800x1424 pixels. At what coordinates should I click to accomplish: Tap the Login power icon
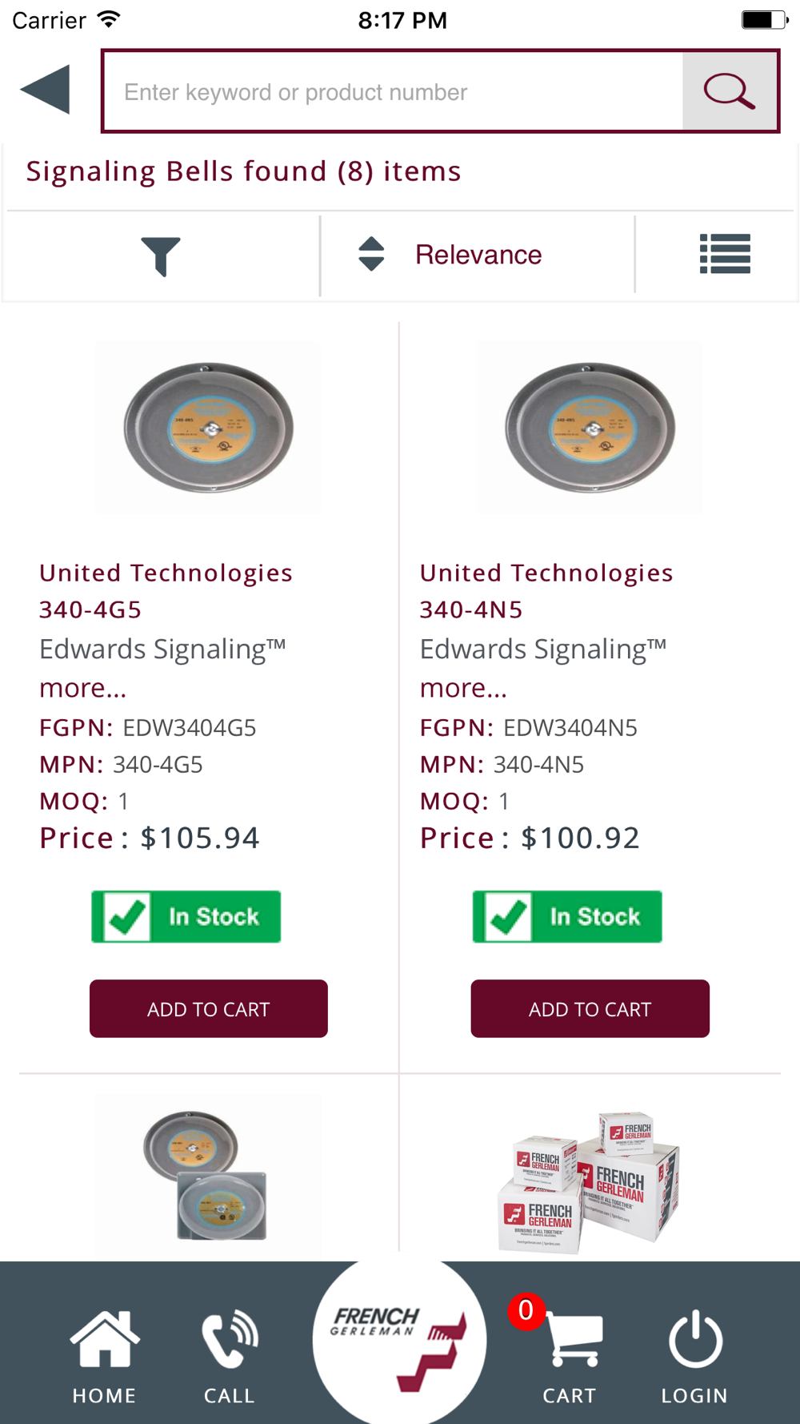tap(694, 1355)
